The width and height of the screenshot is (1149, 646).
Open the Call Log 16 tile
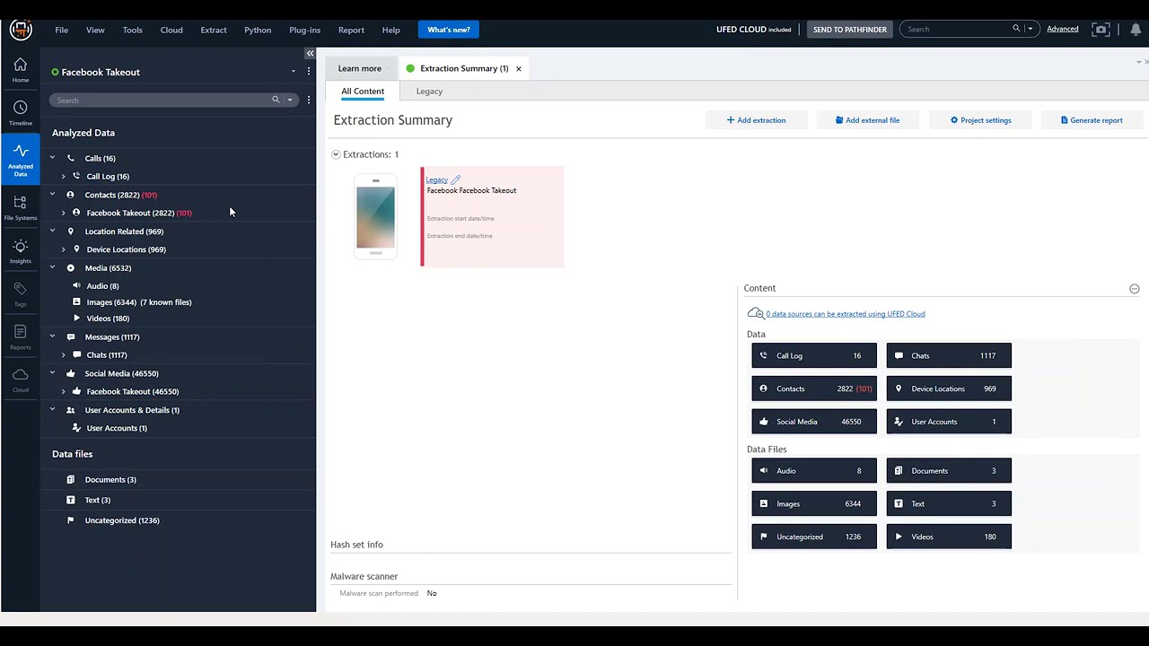tap(814, 355)
